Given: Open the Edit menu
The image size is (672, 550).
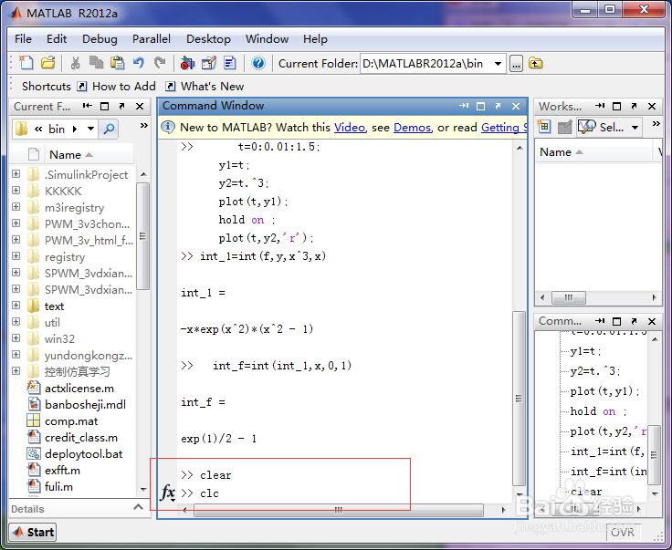Looking at the screenshot, I should (x=57, y=39).
